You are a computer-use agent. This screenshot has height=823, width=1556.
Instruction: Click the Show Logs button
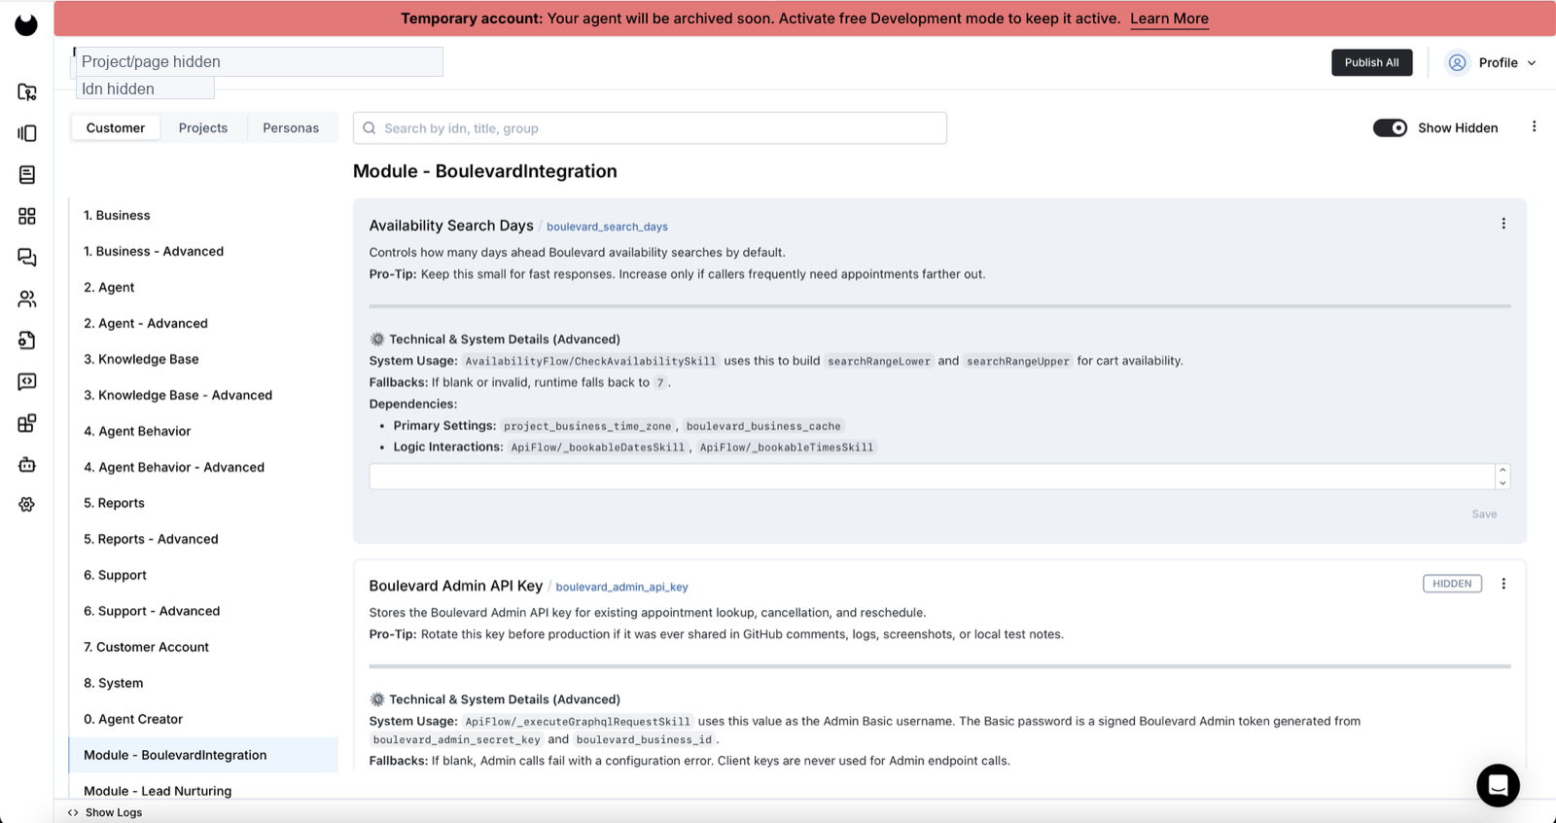tap(105, 812)
